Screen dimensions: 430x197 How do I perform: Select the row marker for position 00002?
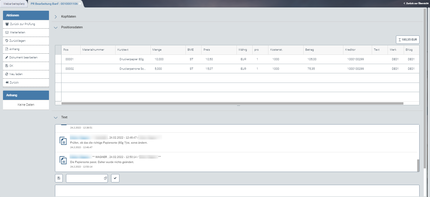tap(58, 69)
